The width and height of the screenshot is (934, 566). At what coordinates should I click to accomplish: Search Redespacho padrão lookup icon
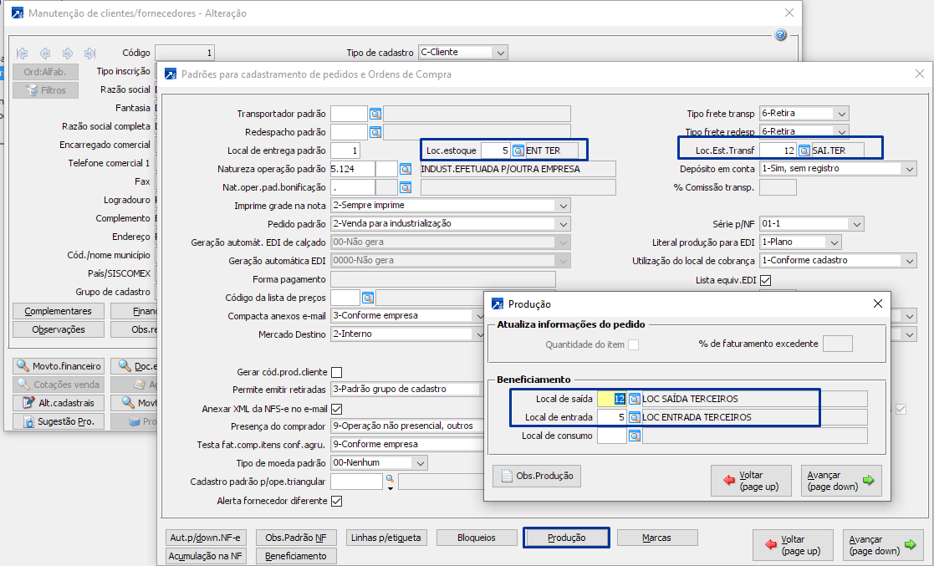375,132
